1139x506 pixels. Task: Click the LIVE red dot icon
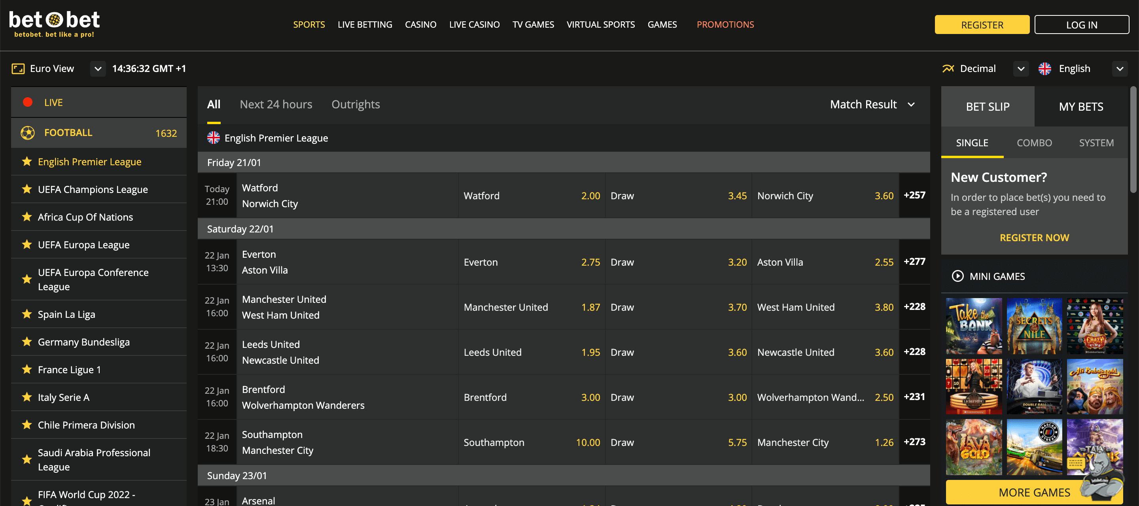27,102
